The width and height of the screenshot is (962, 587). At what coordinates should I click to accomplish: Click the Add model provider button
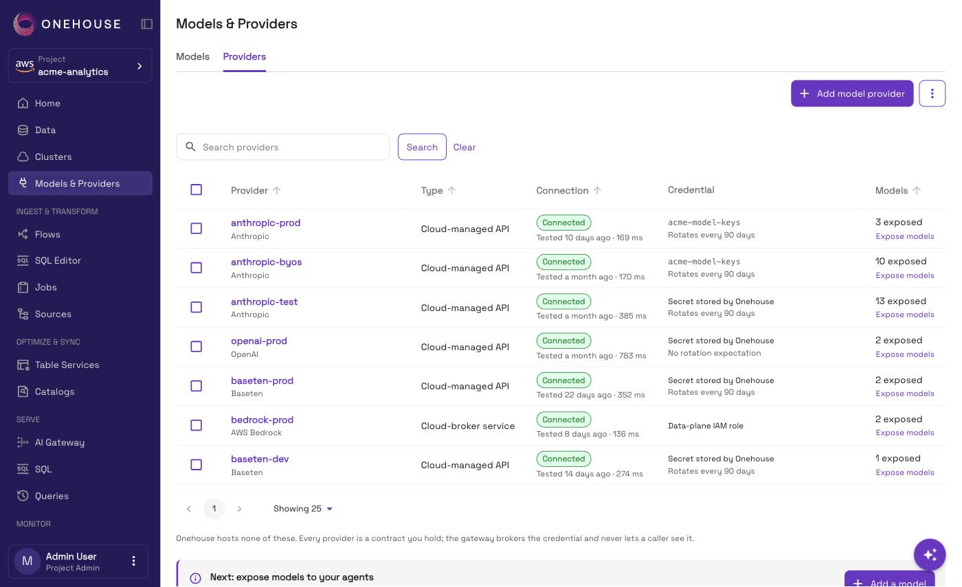click(x=852, y=93)
